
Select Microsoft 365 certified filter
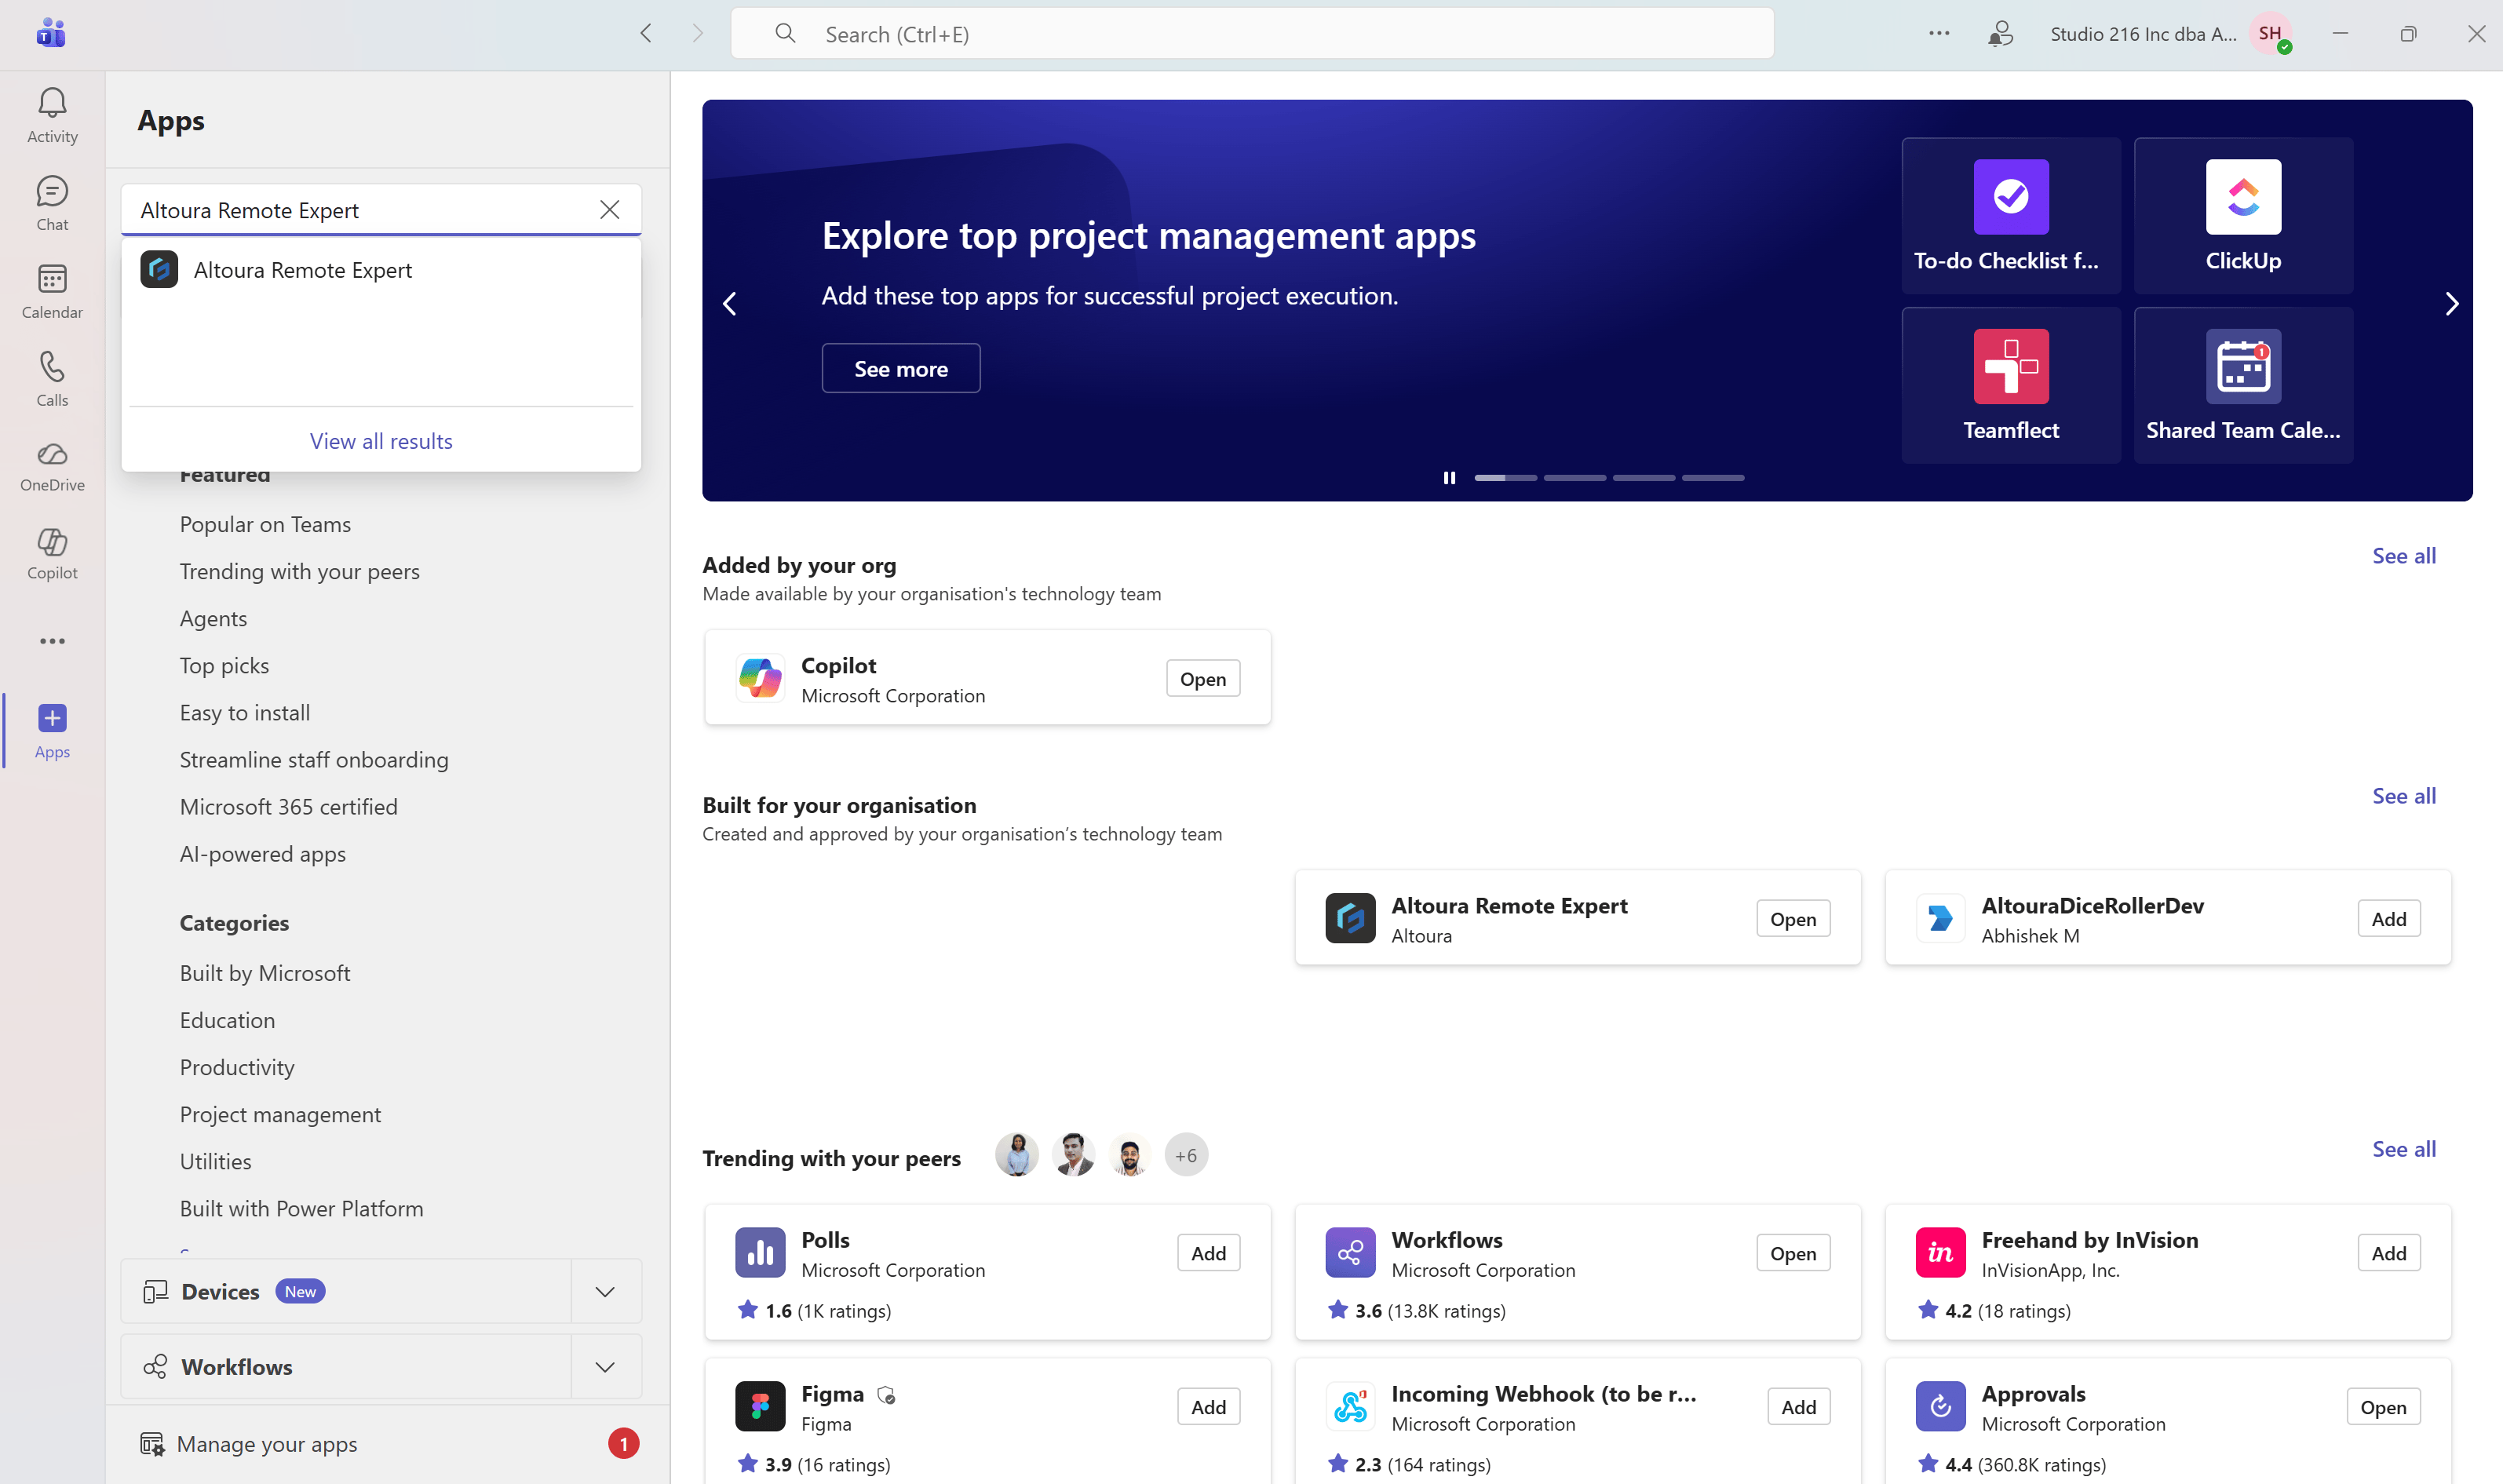[288, 807]
